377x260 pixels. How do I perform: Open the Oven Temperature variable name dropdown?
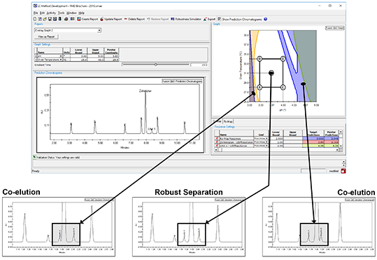point(61,60)
